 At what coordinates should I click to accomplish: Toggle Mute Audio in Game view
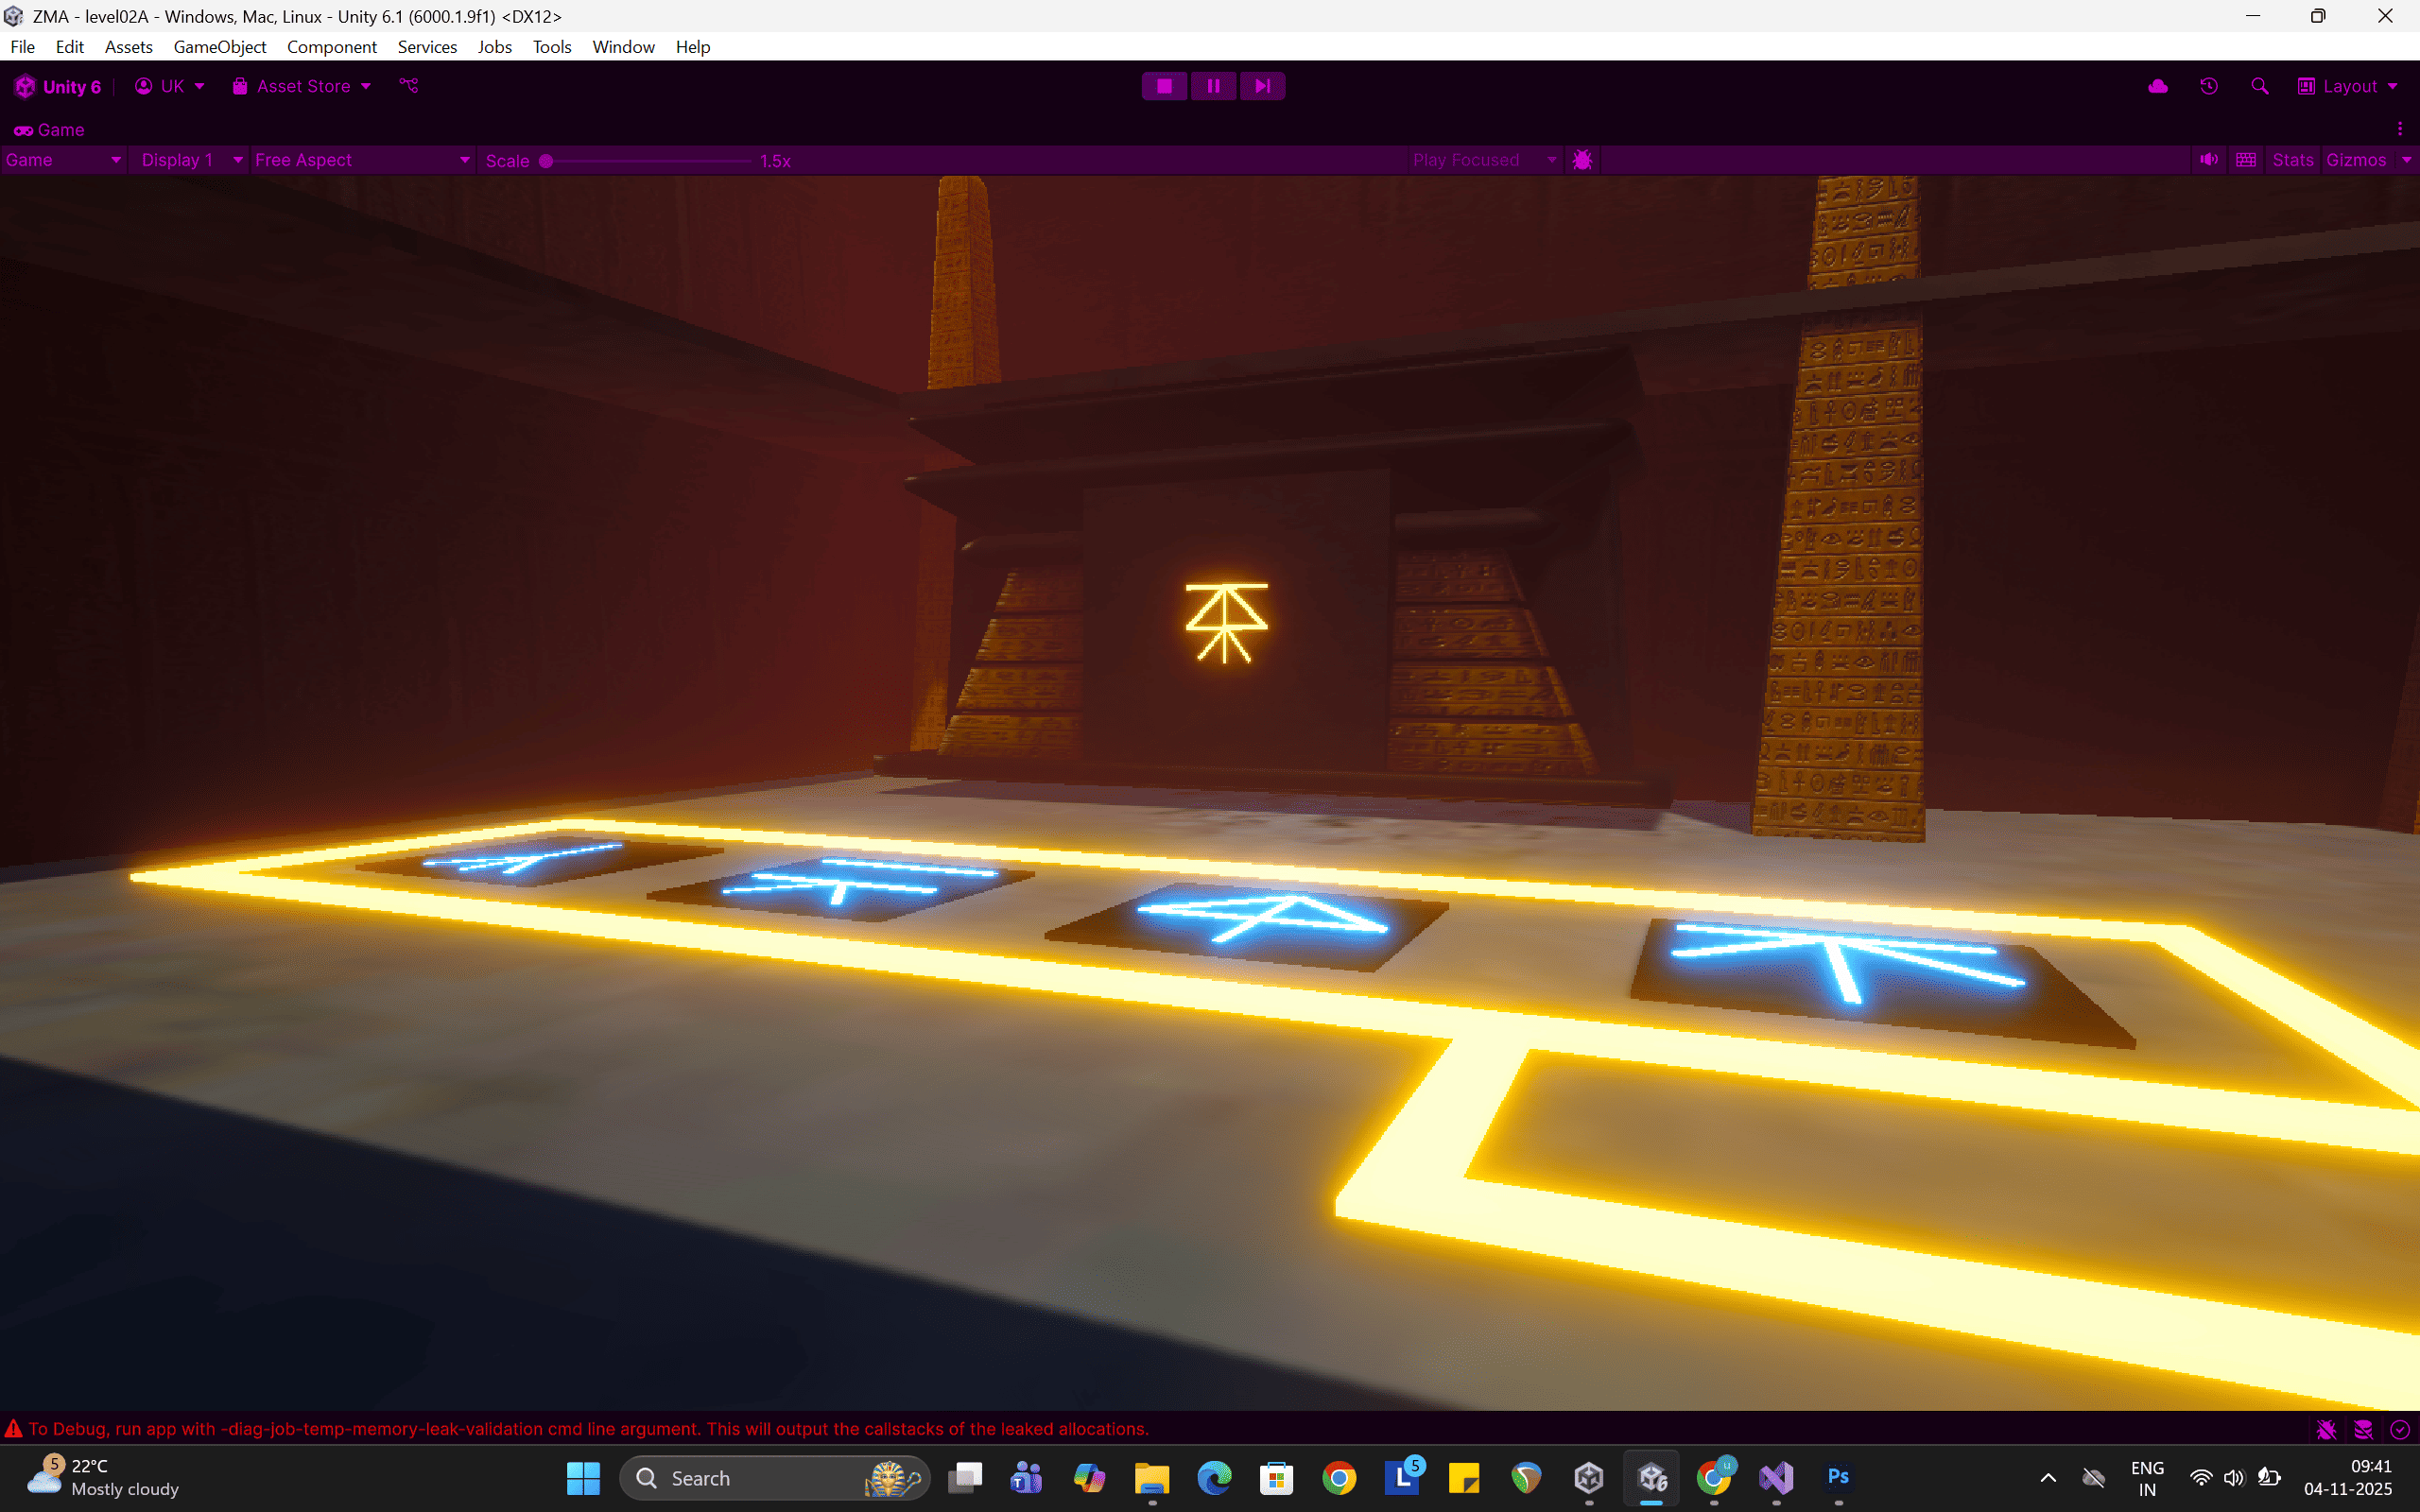(x=2209, y=160)
